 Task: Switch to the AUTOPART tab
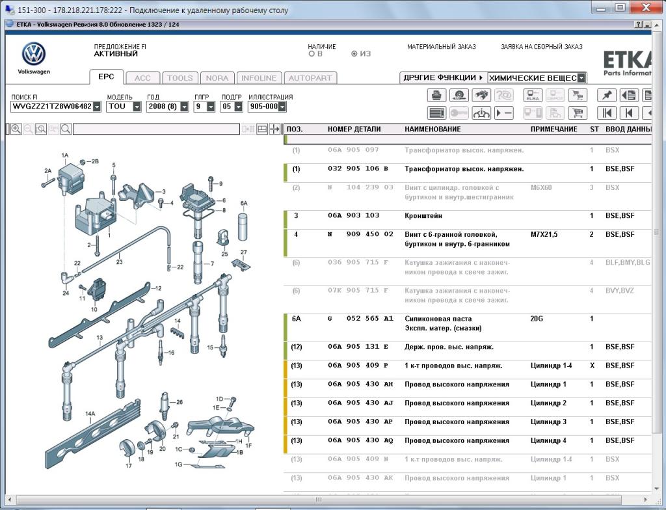pos(310,78)
